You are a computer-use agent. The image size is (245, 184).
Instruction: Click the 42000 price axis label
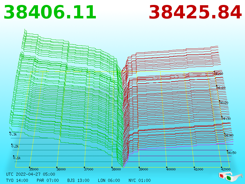point(226,169)
